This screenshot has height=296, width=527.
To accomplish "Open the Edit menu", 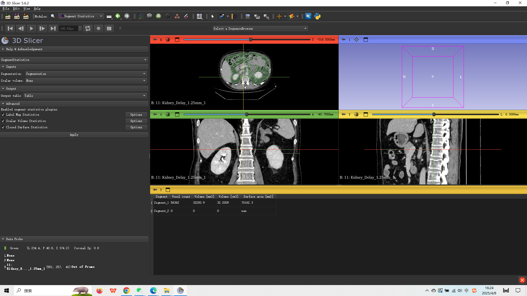I will click(16, 9).
